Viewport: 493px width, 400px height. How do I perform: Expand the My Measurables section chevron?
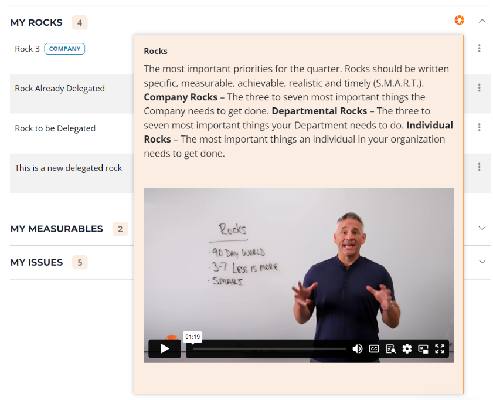482,228
